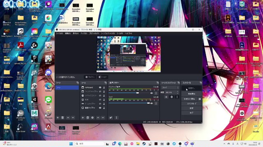Open the transition type dropdown (フェード)
The width and height of the screenshot is (263, 147).
(x=170, y=87)
